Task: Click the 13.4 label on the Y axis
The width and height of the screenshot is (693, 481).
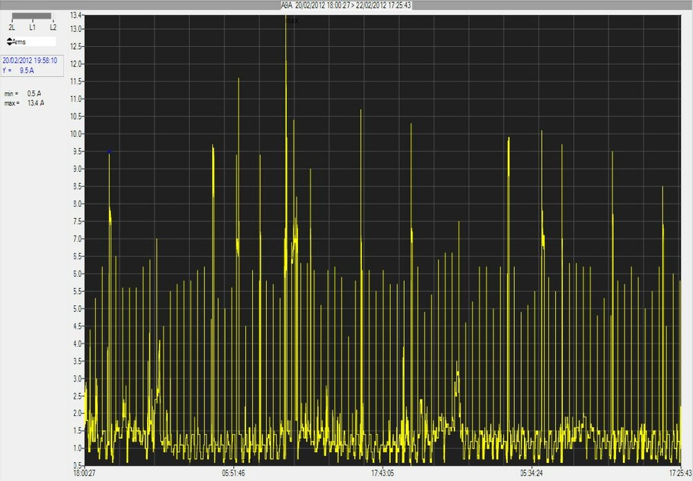Action: (x=76, y=15)
